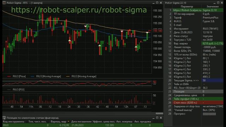The height and width of the screenshot is (127, 226).
Task: Select the RIU3 [Price] legend entry
Action: point(17,76)
